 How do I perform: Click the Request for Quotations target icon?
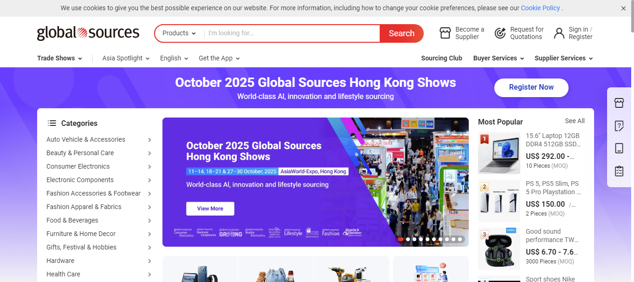[500, 33]
